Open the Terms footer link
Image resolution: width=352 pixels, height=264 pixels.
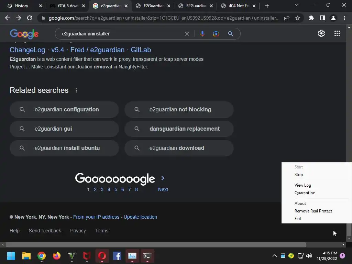point(102,231)
